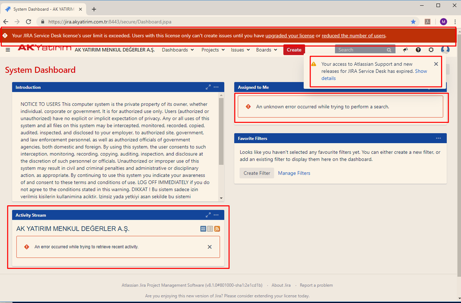
Task: Switch Activity Stream to list view
Action: click(210, 229)
